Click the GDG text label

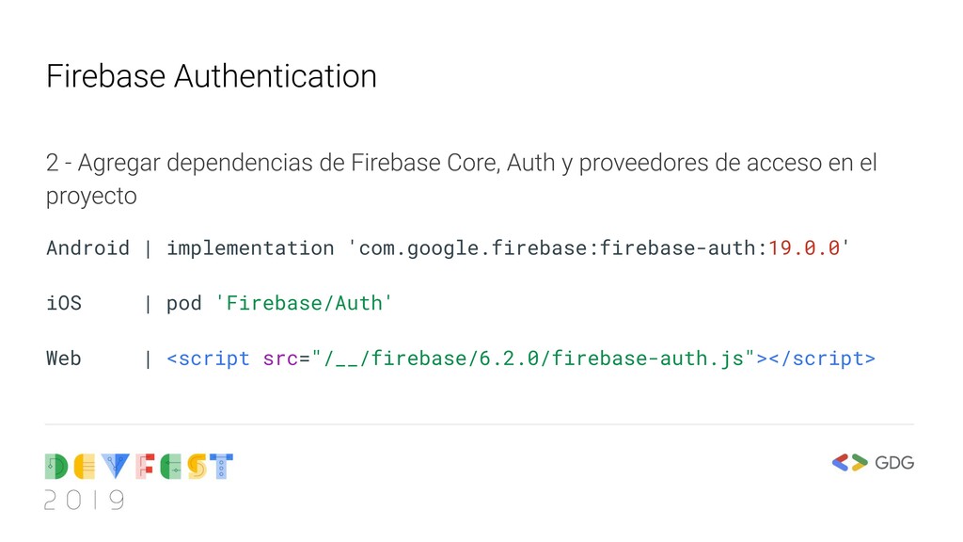click(894, 463)
